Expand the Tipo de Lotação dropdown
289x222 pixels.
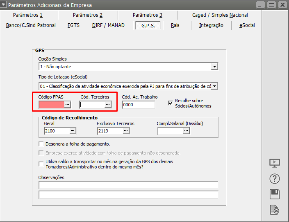(x=214, y=86)
